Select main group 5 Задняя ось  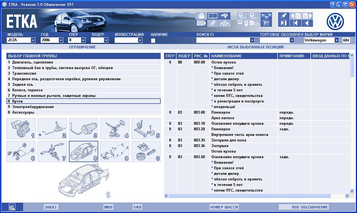(x=84, y=85)
